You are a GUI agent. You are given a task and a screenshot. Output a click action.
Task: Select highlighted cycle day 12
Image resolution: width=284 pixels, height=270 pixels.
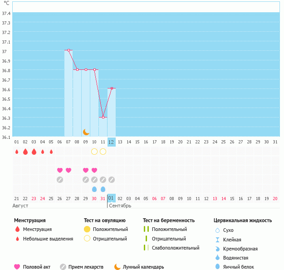112,142
